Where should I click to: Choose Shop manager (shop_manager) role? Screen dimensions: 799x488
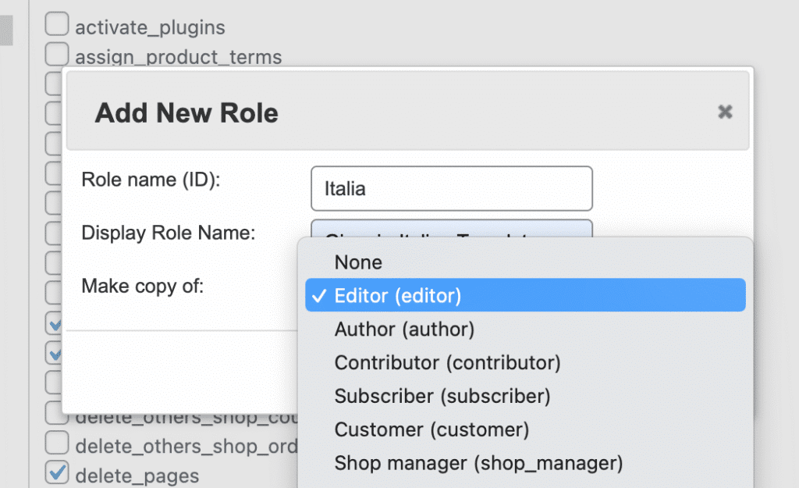[478, 462]
